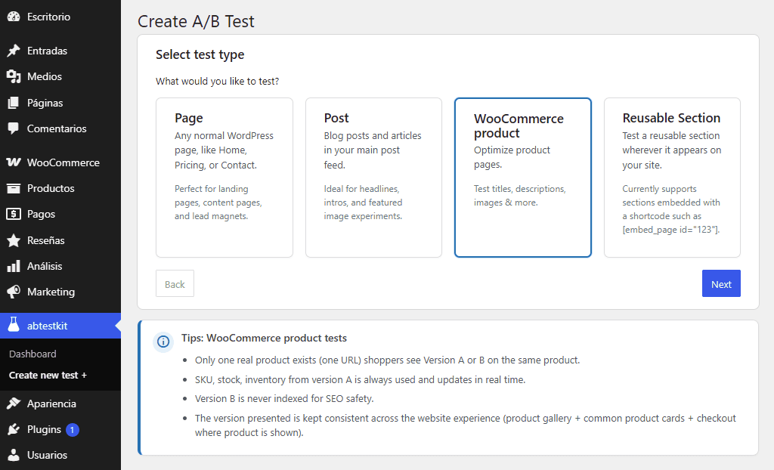
Task: Click the [embed_page id="123"] shortcode text
Action: pyautogui.click(x=671, y=230)
